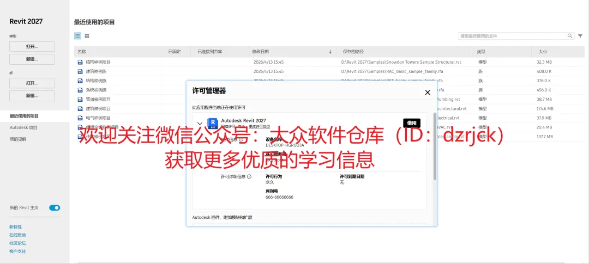589x264 pixels.
Task: Click file icon of 管道样例项目 row
Action: [x=80, y=100]
